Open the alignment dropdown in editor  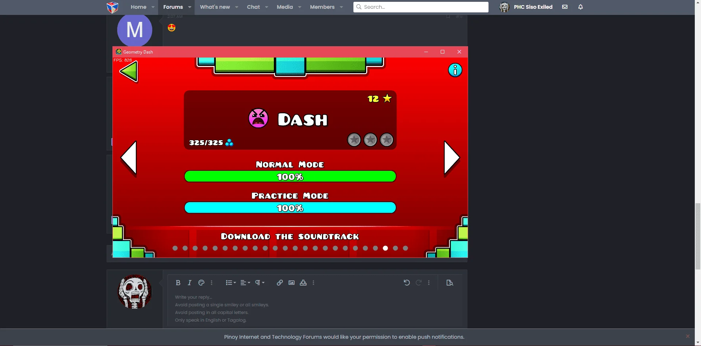[245, 283]
